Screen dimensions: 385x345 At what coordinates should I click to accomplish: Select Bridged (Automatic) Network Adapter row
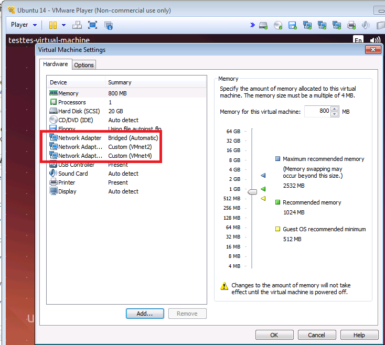104,138
